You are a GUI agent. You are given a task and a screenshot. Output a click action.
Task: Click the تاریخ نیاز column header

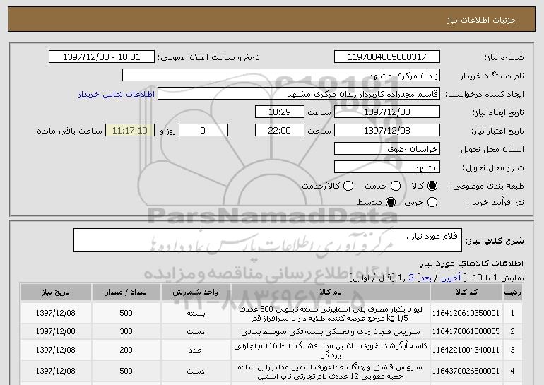[x=56, y=292]
